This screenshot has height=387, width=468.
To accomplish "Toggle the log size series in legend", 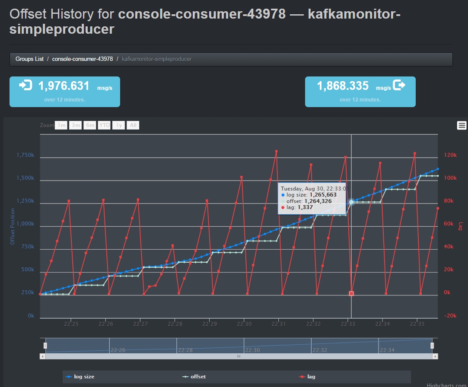I will pyautogui.click(x=80, y=377).
